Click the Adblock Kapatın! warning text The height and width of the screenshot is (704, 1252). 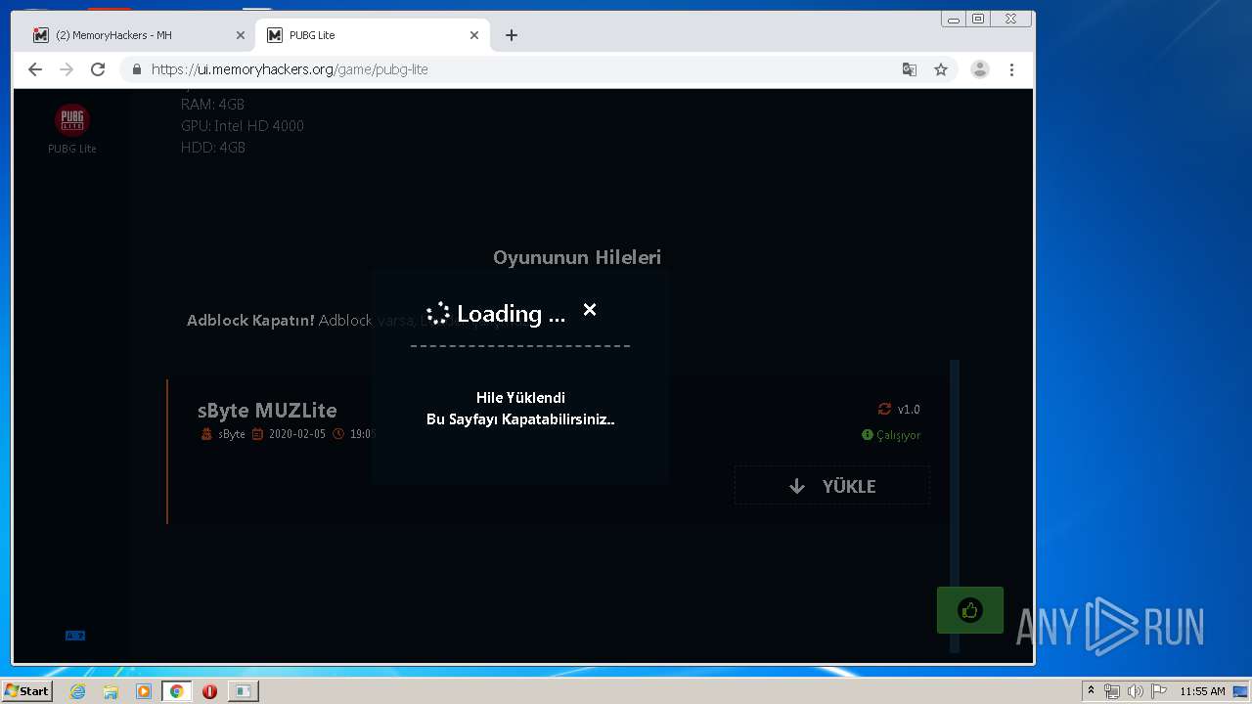tap(250, 321)
